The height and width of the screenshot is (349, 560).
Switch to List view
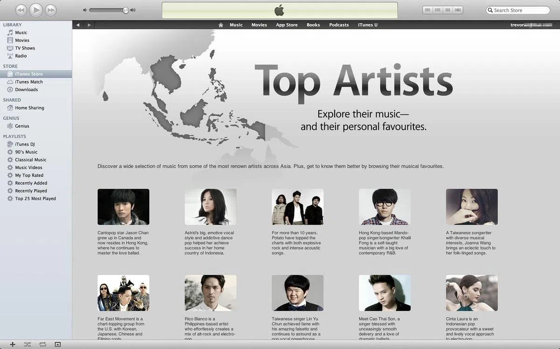(x=428, y=9)
